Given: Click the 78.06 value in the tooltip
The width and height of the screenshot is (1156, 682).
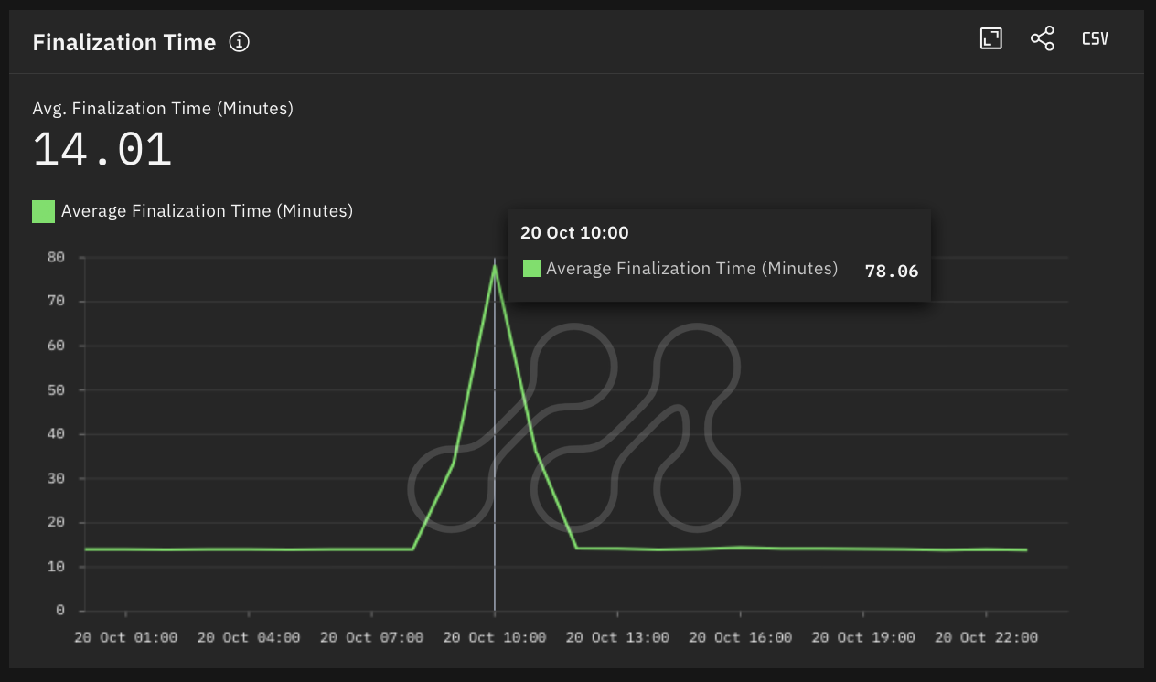Looking at the screenshot, I should 892,271.
